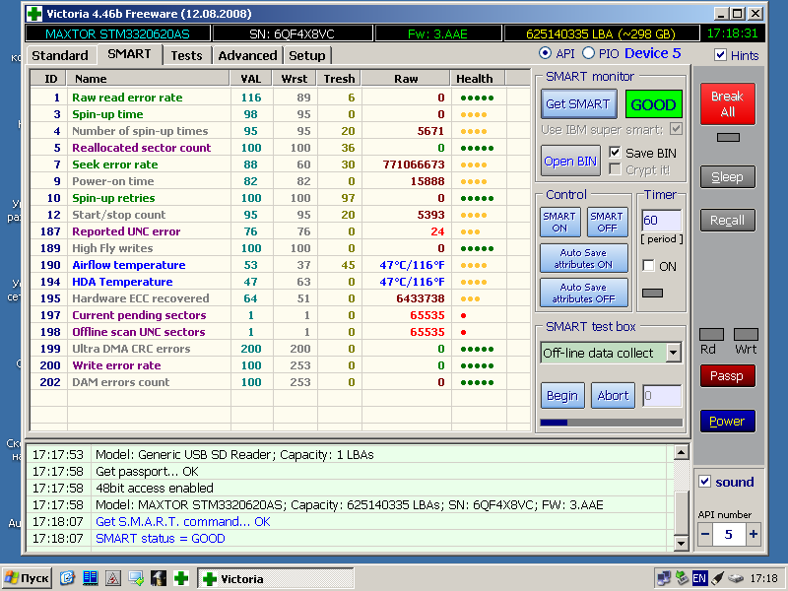Click the Victoria green cross Quick Launch icon
The height and width of the screenshot is (591, 788).
[180, 578]
